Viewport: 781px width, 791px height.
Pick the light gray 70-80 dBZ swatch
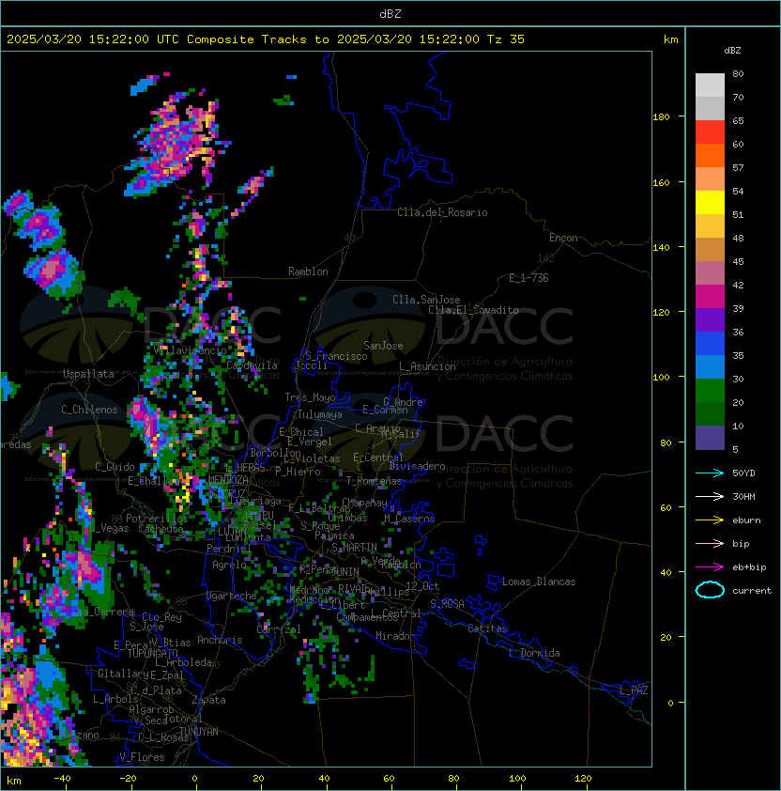[710, 85]
